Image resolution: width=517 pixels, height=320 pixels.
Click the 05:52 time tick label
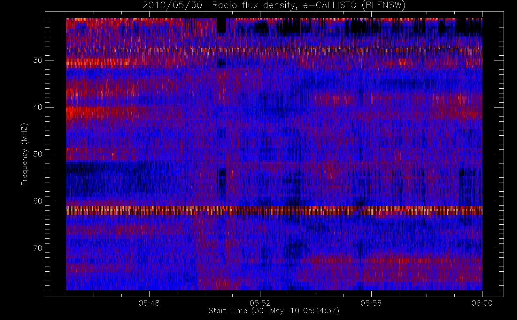[x=260, y=303]
